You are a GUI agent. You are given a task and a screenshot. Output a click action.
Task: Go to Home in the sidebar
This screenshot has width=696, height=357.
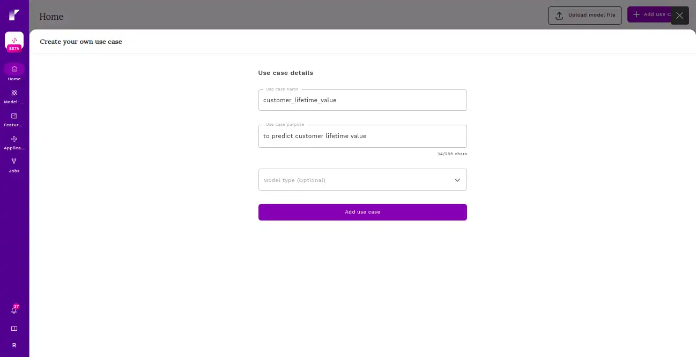point(14,72)
